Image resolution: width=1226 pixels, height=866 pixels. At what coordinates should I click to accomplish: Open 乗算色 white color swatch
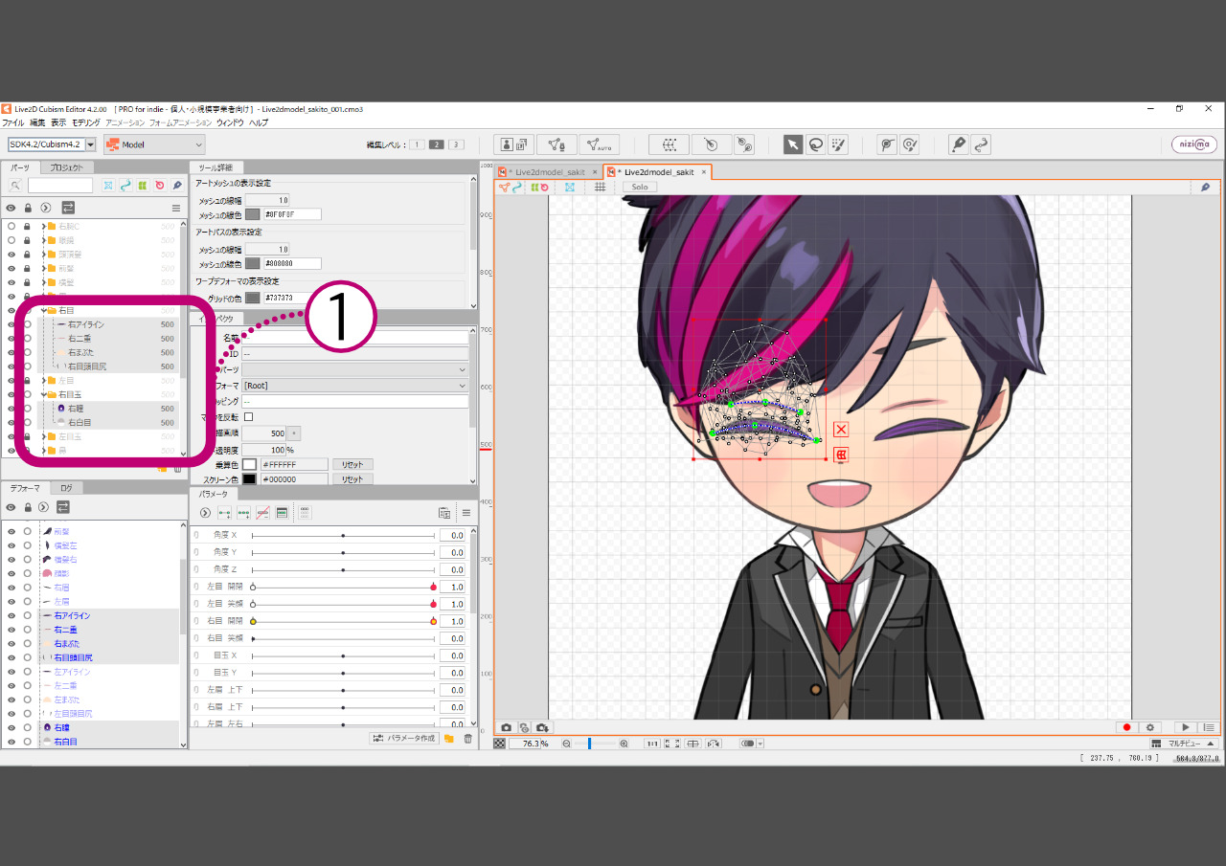249,464
